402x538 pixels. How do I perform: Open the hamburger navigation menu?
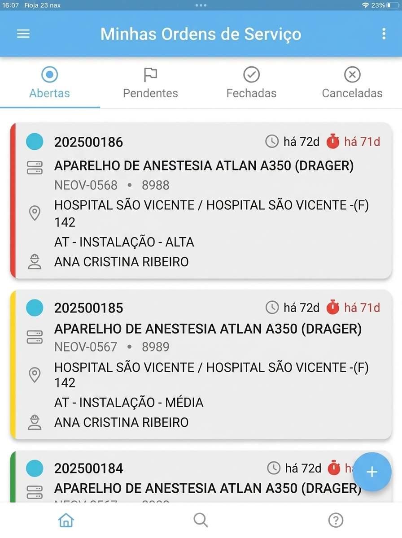coord(23,34)
